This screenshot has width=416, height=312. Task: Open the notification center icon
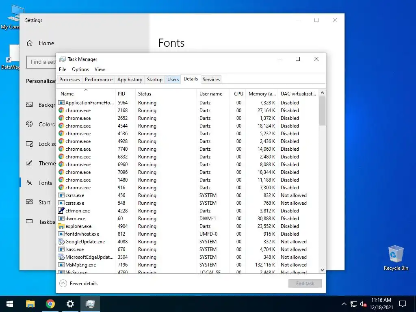pos(403,304)
